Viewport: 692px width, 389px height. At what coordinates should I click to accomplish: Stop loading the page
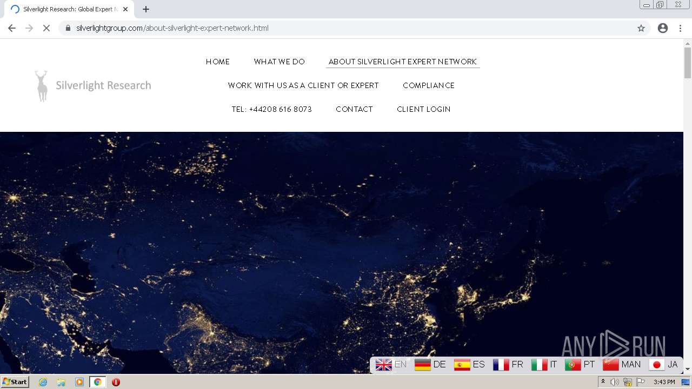pyautogui.click(x=46, y=28)
